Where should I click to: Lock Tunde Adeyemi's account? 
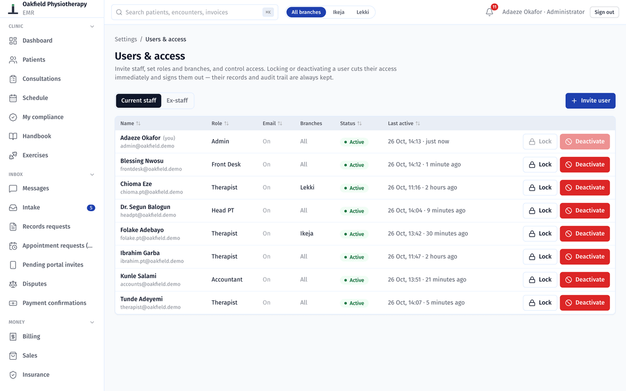(540, 302)
